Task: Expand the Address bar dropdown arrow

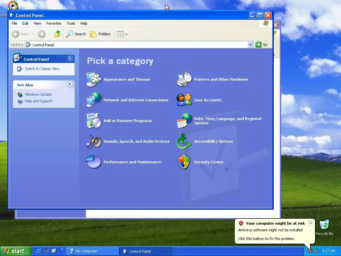Action: click(x=250, y=45)
